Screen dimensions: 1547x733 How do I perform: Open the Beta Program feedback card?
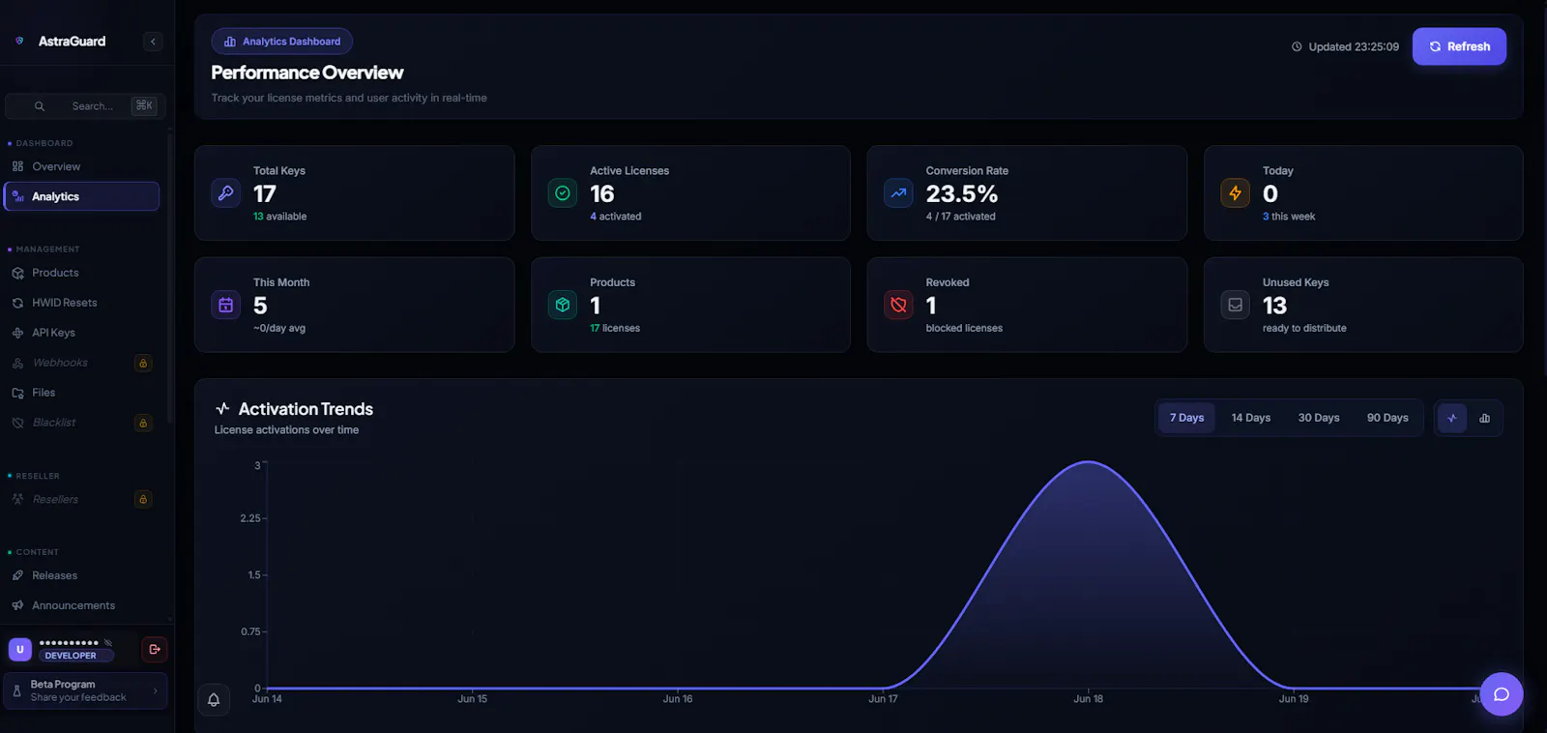pyautogui.click(x=85, y=690)
